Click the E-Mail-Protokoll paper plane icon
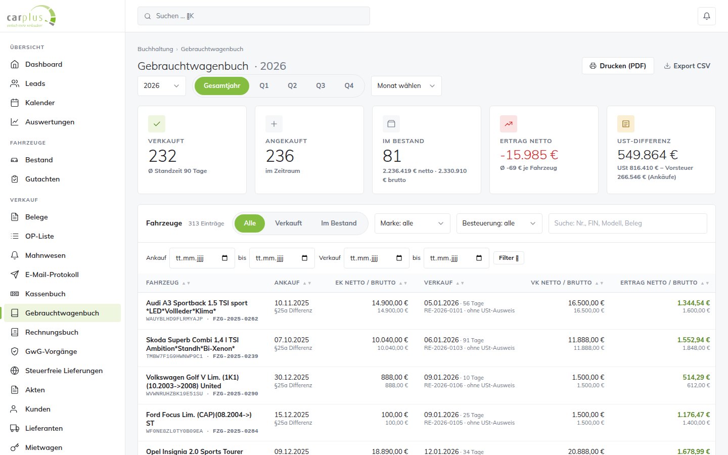 pyautogui.click(x=15, y=275)
